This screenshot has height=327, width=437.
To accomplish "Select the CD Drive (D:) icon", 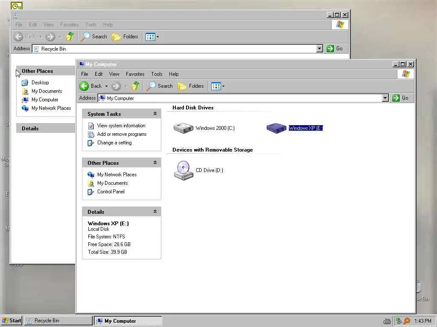I will [184, 170].
